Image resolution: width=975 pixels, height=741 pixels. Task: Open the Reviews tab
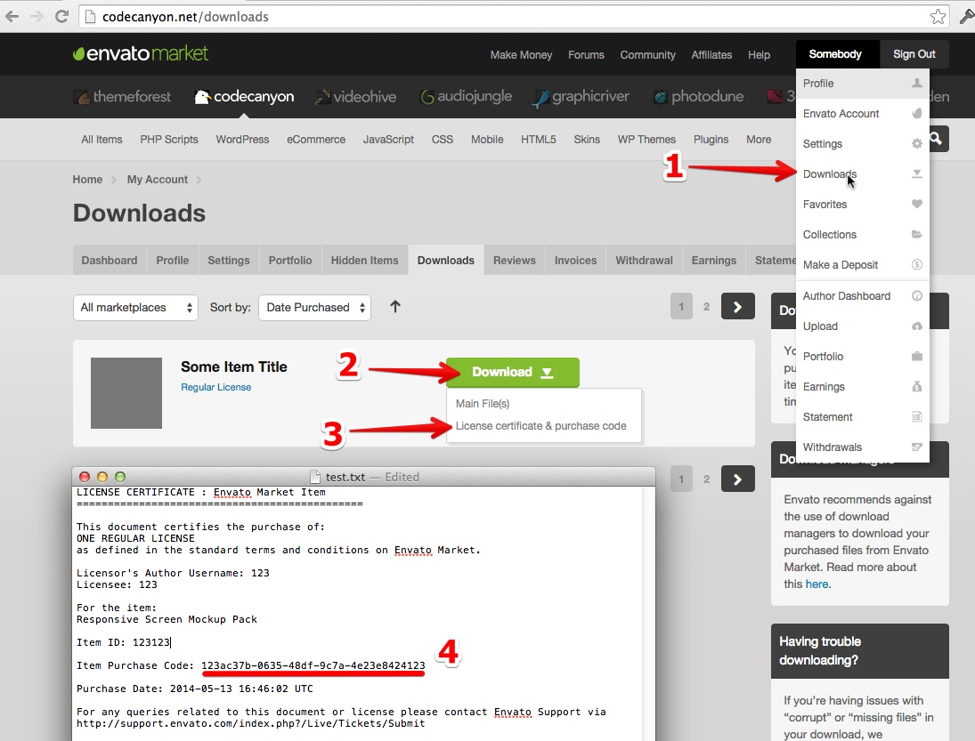pyautogui.click(x=515, y=261)
